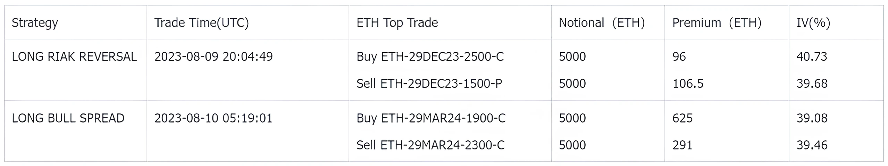Click the premium value 291

pos(682,145)
